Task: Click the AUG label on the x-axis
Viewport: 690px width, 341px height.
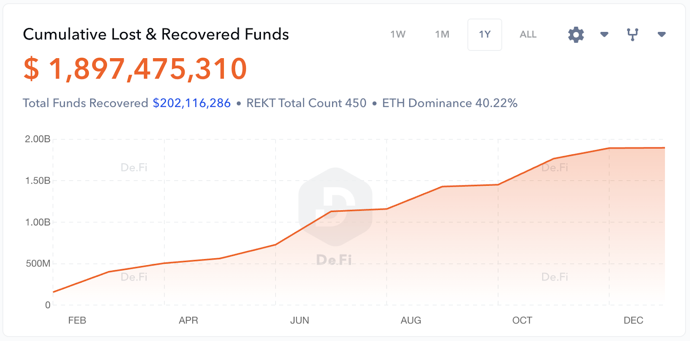Action: click(x=411, y=320)
